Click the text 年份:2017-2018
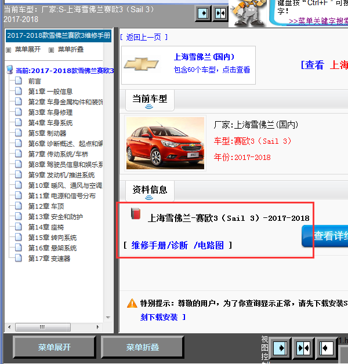 242,158
